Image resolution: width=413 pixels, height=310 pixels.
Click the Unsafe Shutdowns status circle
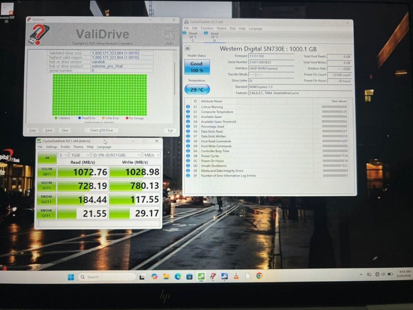188,166
